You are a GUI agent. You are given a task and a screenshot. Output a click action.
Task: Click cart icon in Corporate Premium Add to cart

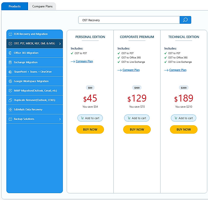tap(129, 118)
